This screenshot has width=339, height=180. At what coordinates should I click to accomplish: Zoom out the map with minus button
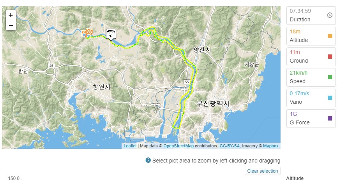[11, 25]
